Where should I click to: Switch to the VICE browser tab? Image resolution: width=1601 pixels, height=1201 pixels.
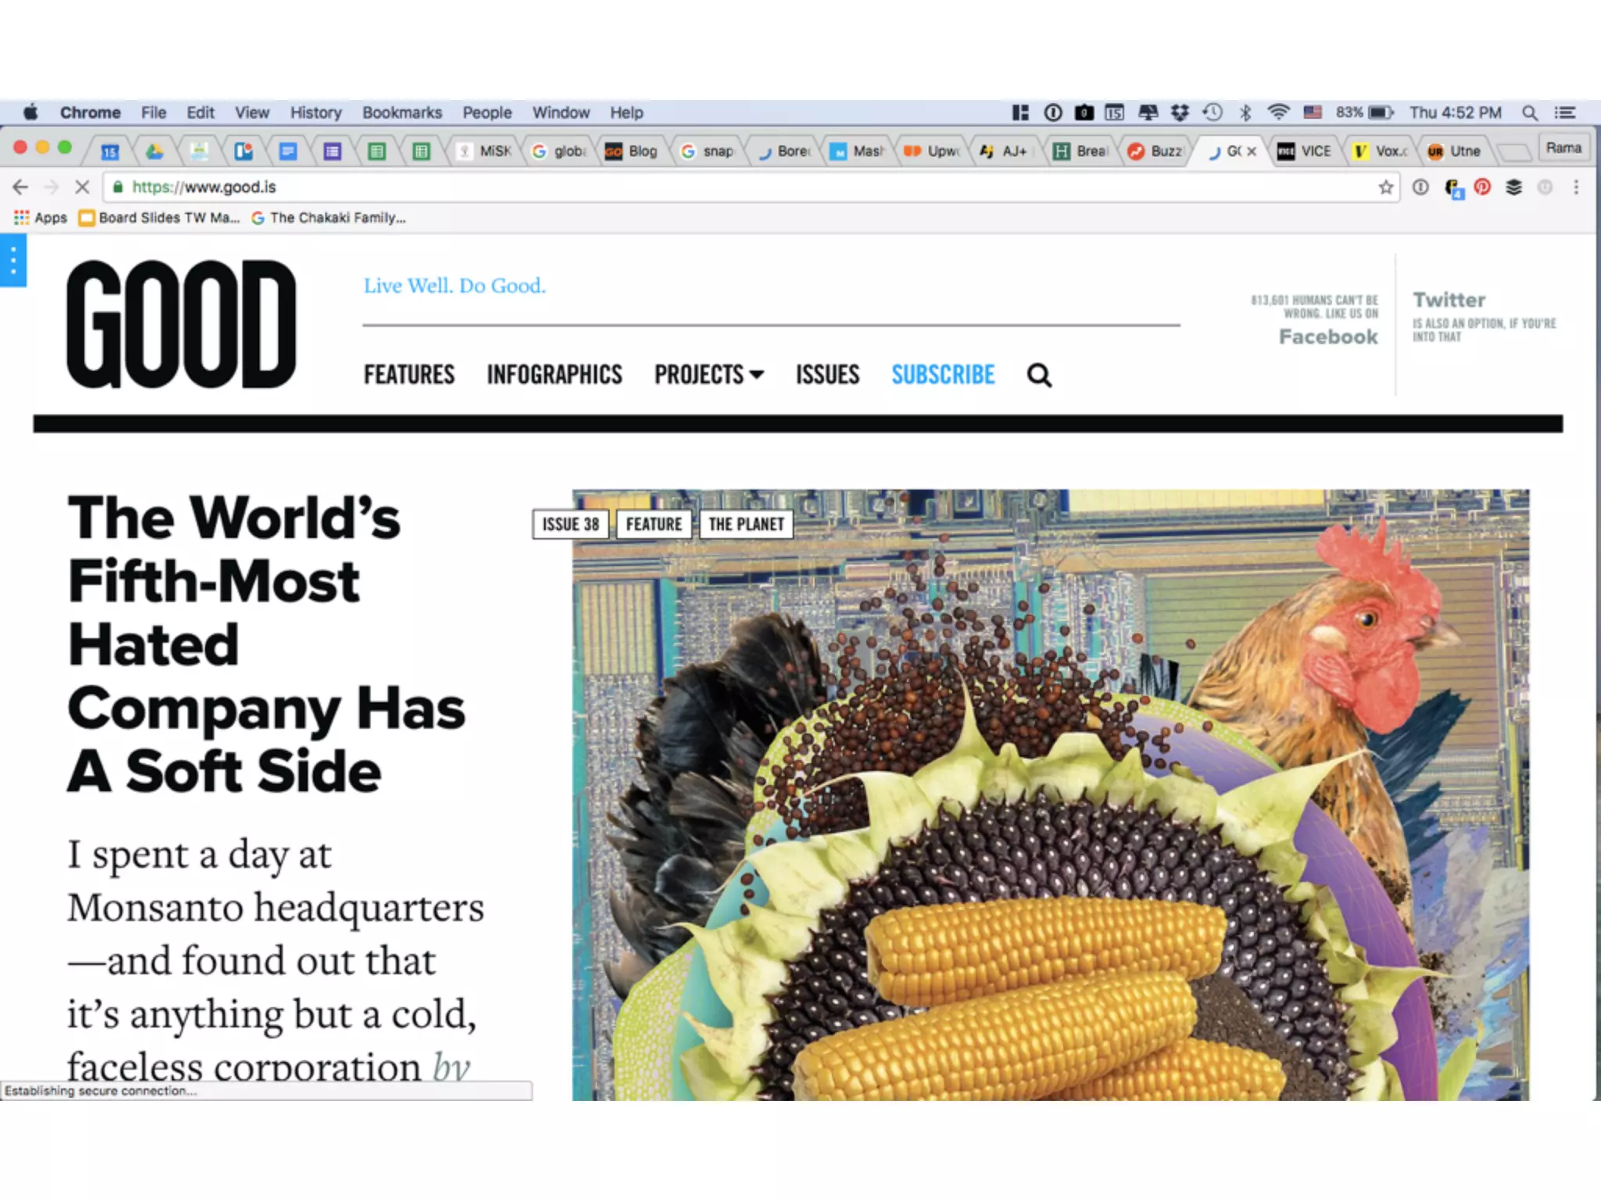[1306, 151]
